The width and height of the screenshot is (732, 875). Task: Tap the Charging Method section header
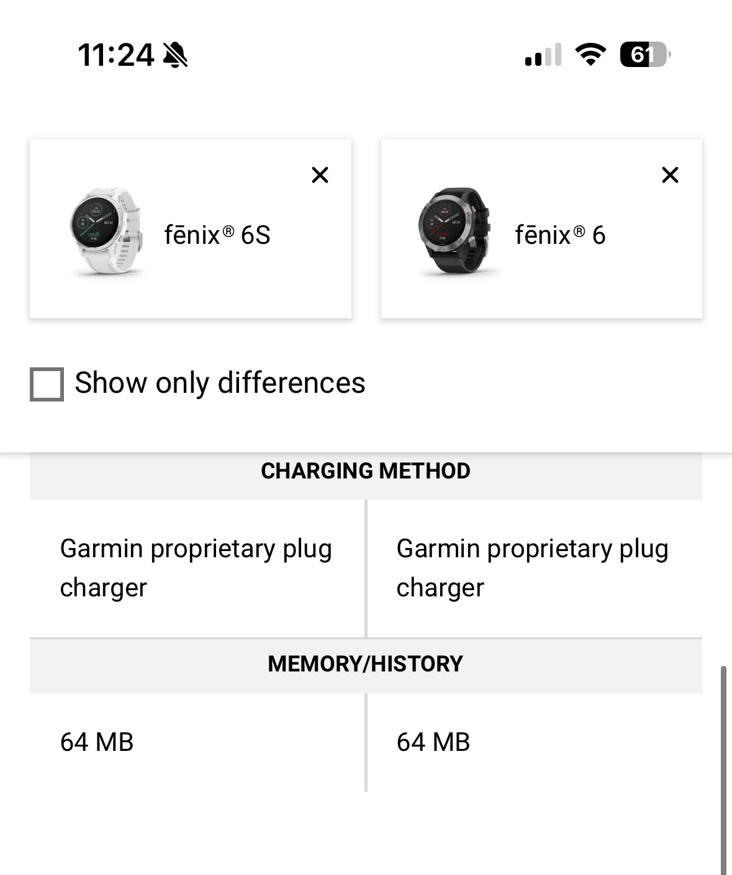[366, 471]
